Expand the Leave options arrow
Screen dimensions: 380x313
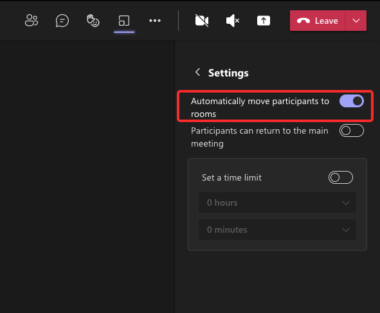tap(356, 21)
